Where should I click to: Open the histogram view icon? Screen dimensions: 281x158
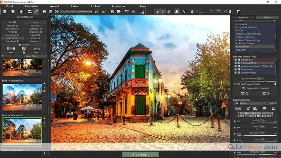(141, 12)
